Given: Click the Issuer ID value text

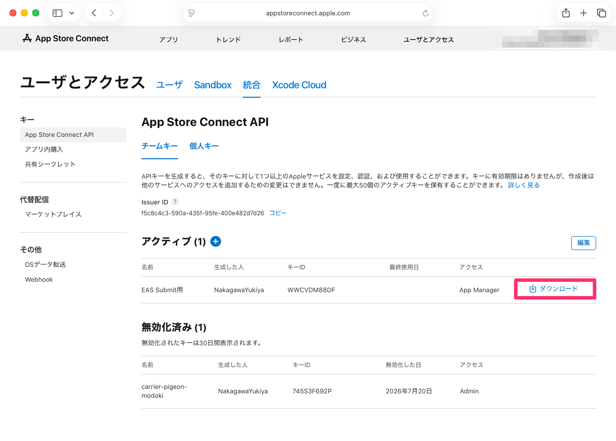Looking at the screenshot, I should click(x=203, y=213).
